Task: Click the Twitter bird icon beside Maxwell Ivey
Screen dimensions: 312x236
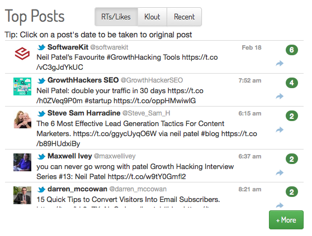Action: click(41, 156)
